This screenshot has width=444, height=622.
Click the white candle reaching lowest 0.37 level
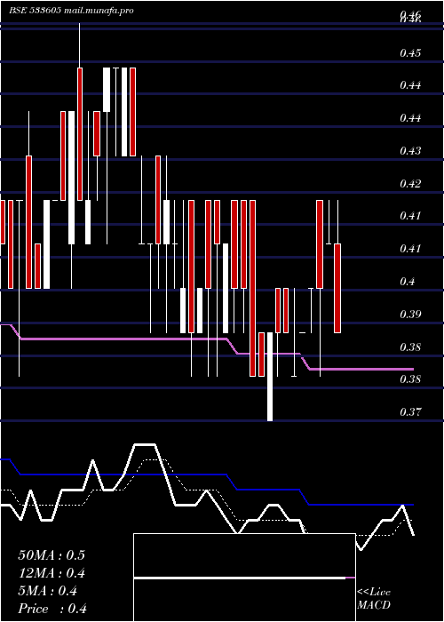(270, 377)
